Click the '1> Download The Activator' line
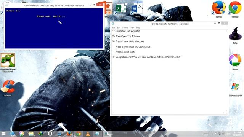Viewport: 244px width, 137px height. pos(126,31)
